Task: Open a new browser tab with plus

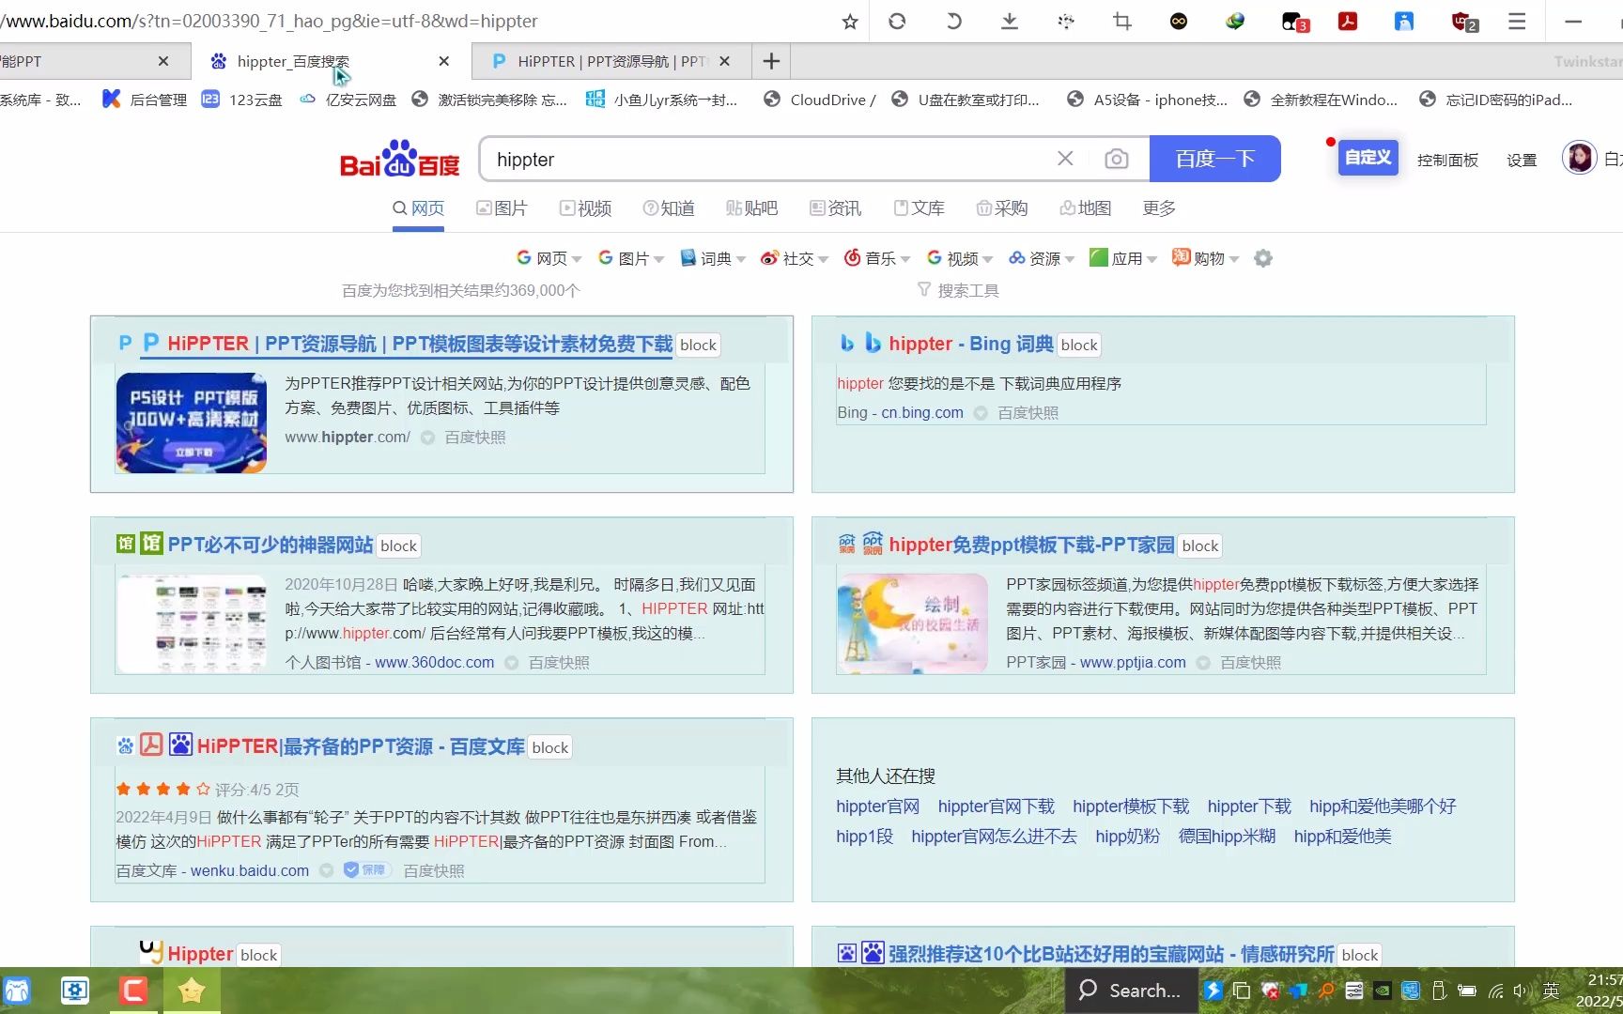Action: coord(771,61)
